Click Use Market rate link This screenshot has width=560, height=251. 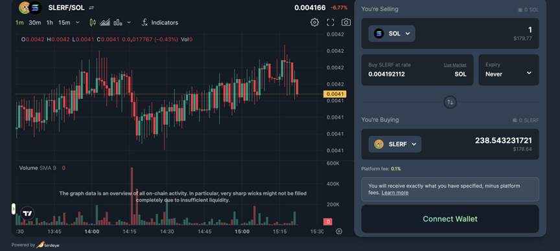[455, 65]
